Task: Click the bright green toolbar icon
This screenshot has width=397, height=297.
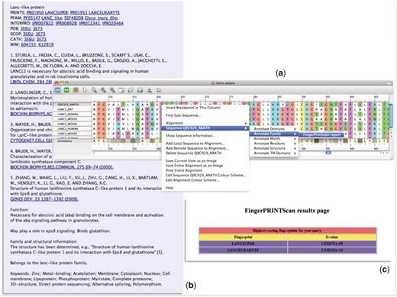Action: 66,90
